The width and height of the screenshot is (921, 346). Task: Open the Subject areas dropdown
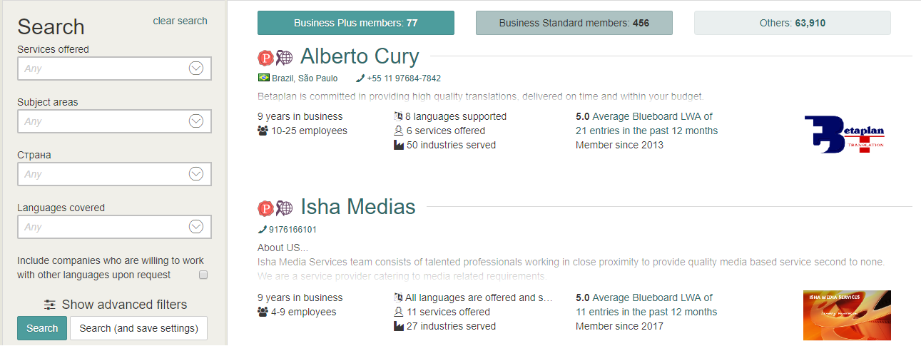(196, 121)
